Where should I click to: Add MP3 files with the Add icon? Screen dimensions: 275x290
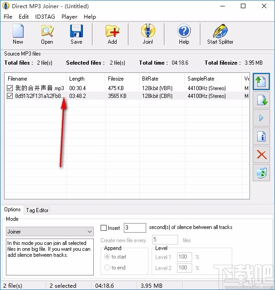(x=112, y=34)
